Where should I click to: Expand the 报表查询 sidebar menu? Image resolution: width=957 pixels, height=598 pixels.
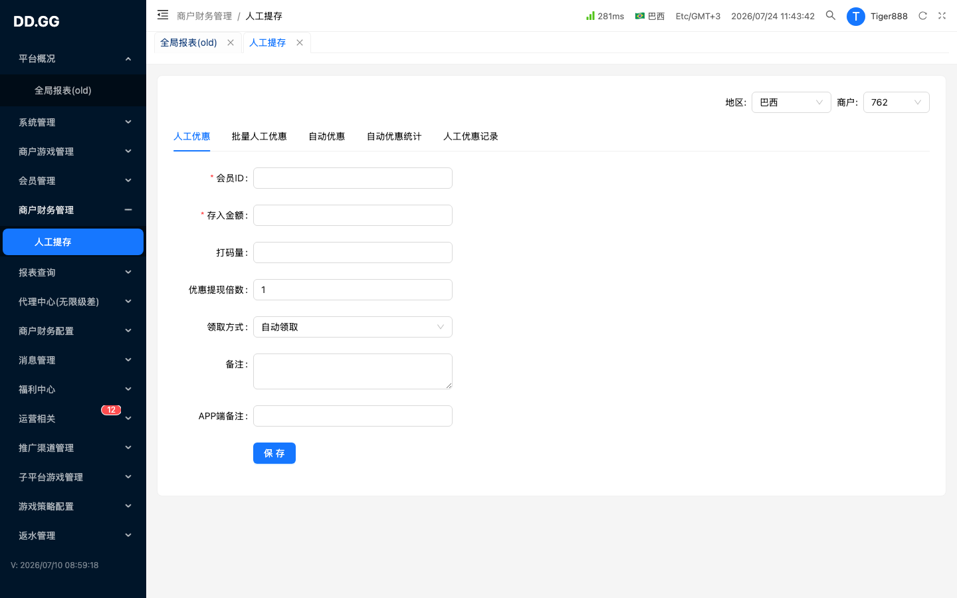[73, 272]
